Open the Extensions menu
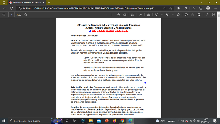The image size is (220, 124). click(x=186, y=8)
